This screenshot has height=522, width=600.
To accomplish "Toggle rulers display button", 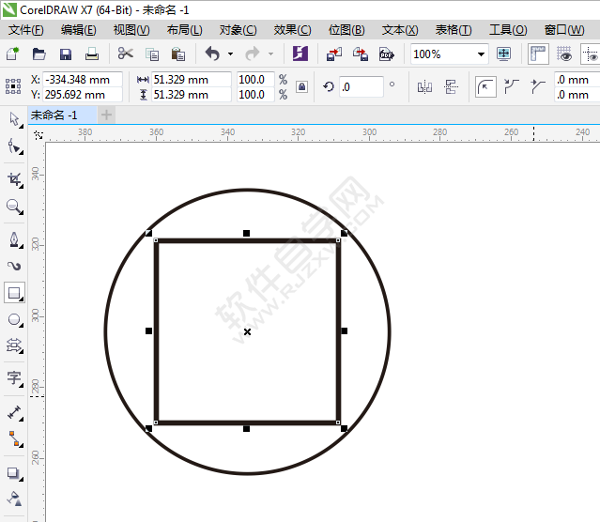I will point(539,54).
